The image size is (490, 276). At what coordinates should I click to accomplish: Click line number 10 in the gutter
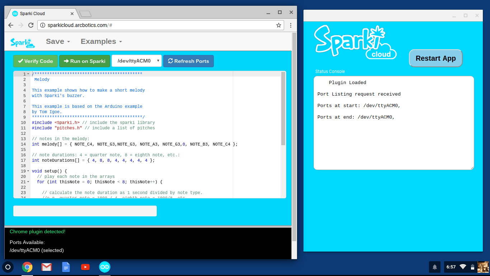pyautogui.click(x=23, y=123)
